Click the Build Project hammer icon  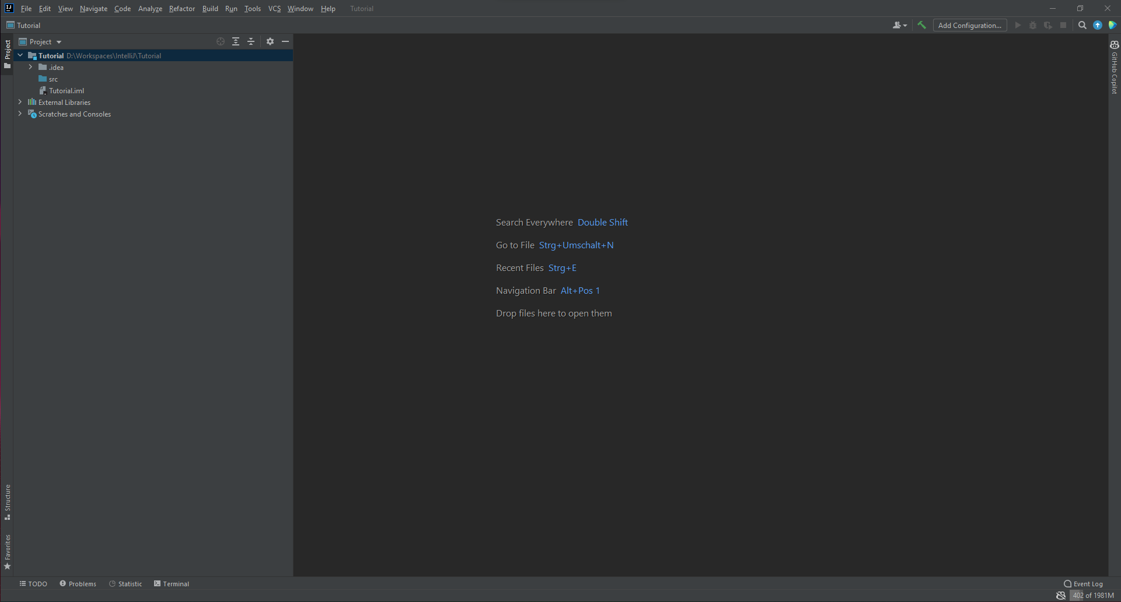(x=922, y=25)
